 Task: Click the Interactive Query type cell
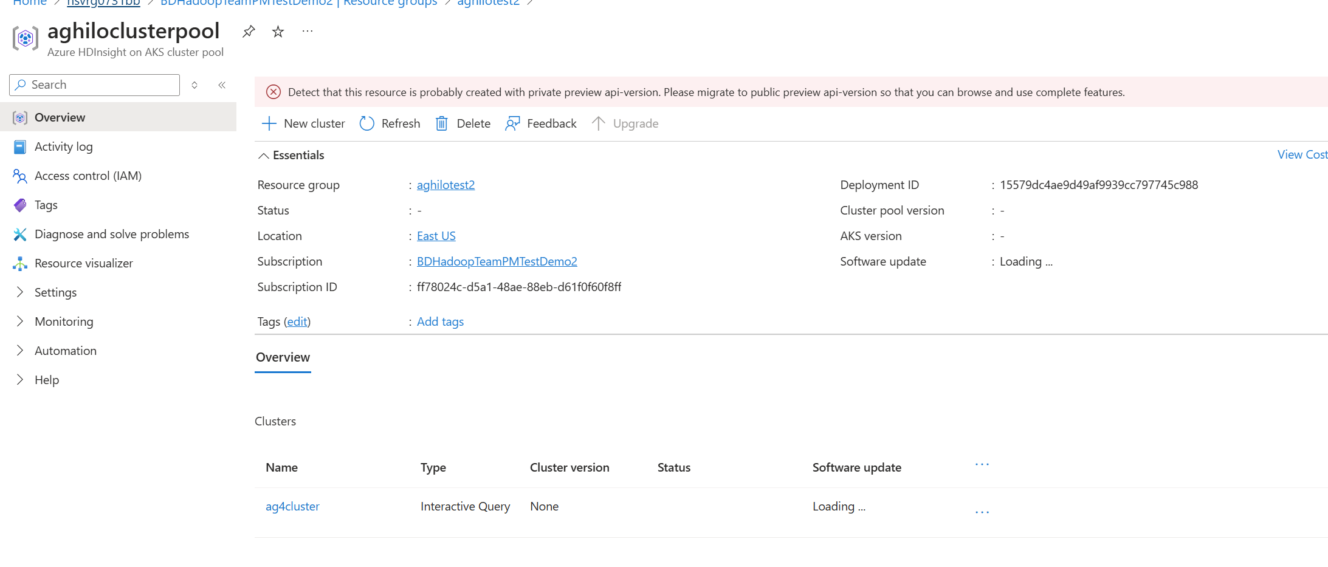pyautogui.click(x=465, y=506)
